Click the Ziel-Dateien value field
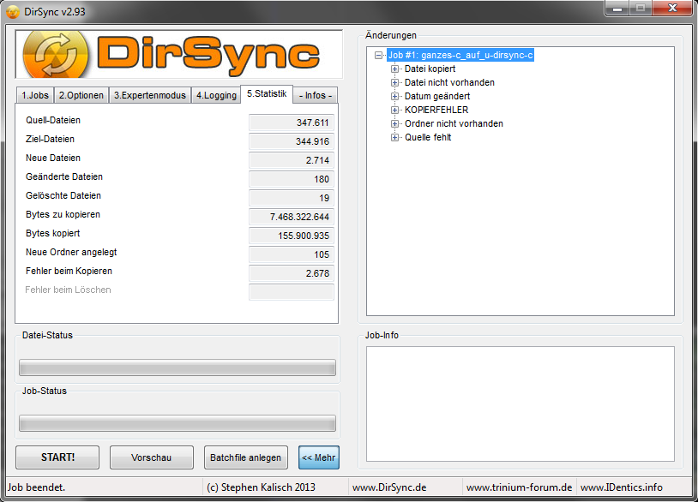The height and width of the screenshot is (502, 698). tap(292, 141)
